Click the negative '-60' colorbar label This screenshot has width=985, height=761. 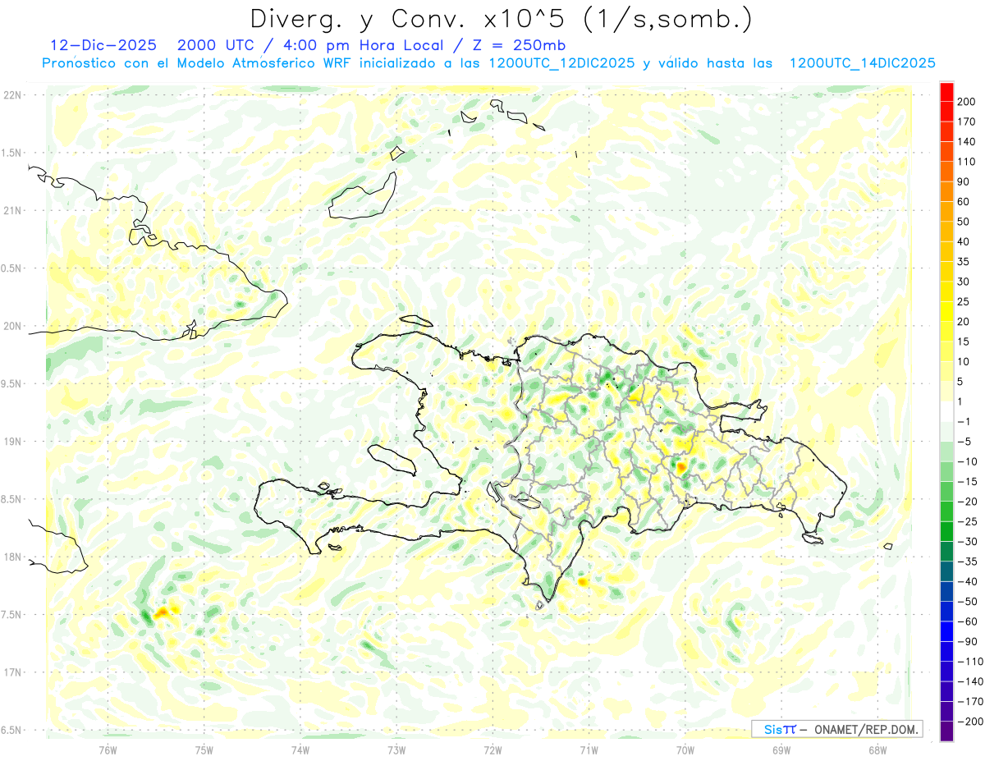coord(966,621)
